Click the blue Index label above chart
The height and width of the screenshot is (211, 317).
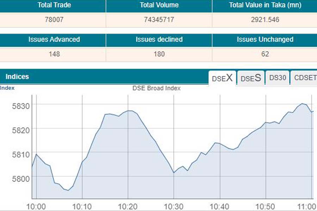coord(7,88)
